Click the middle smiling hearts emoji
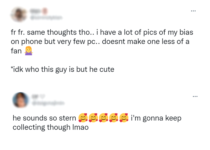The image size is (210, 150). (103, 118)
